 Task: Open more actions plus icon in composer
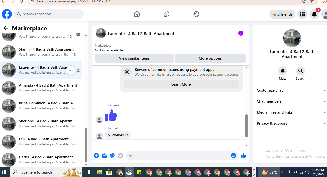[96, 156]
